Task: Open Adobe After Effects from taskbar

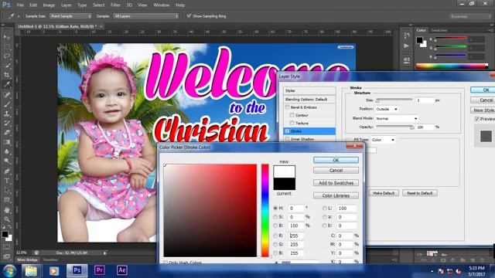Action: pos(122,270)
